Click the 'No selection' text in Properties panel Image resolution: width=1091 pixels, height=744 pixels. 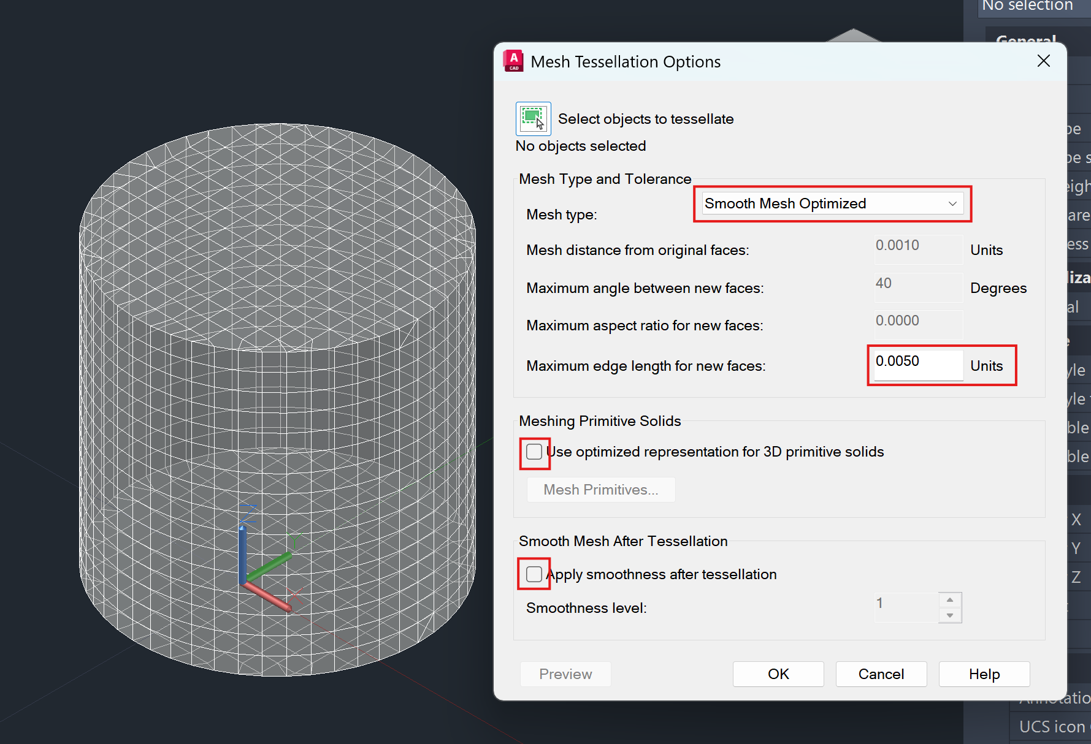(1027, 6)
